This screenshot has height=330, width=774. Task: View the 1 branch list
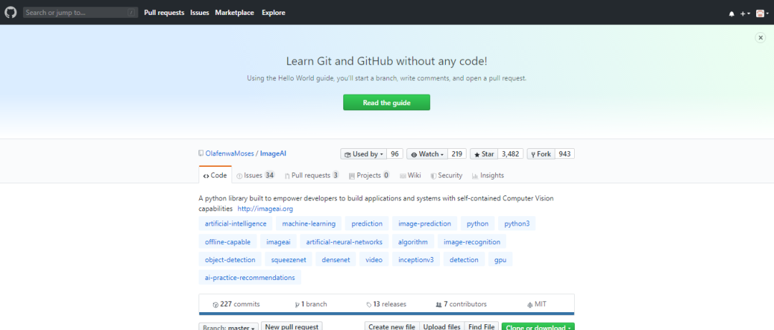[x=310, y=304]
